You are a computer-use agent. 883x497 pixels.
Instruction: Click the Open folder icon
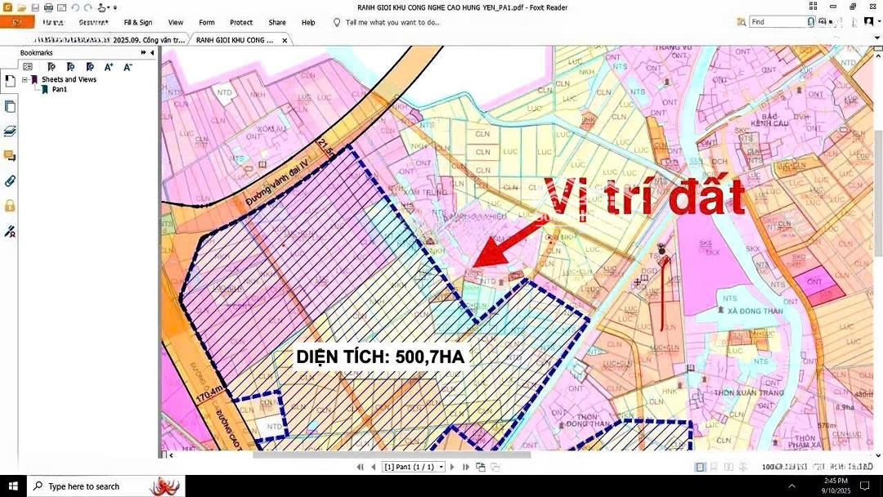(x=21, y=7)
